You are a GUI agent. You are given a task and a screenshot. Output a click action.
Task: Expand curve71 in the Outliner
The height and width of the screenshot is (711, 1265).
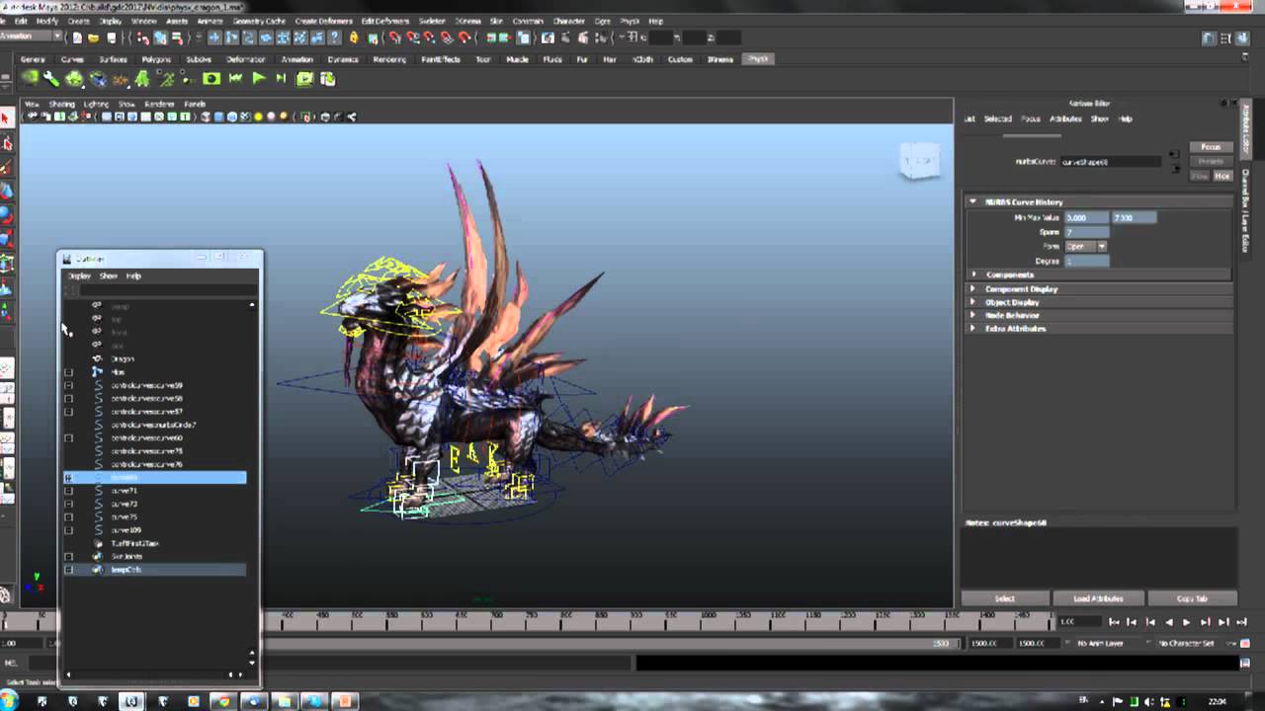click(68, 491)
